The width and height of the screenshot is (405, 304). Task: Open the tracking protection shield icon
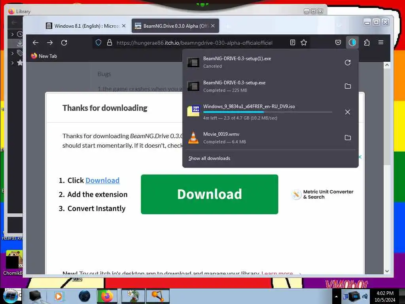point(98,43)
